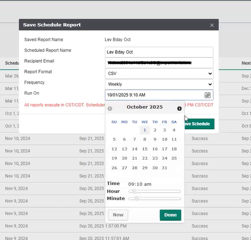
Task: Adjust the Hour slider handle
Action: point(134,191)
